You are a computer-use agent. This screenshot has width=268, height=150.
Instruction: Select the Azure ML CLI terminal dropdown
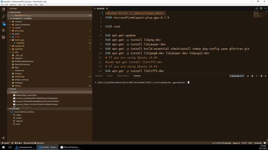pyautogui.click(x=237, y=76)
